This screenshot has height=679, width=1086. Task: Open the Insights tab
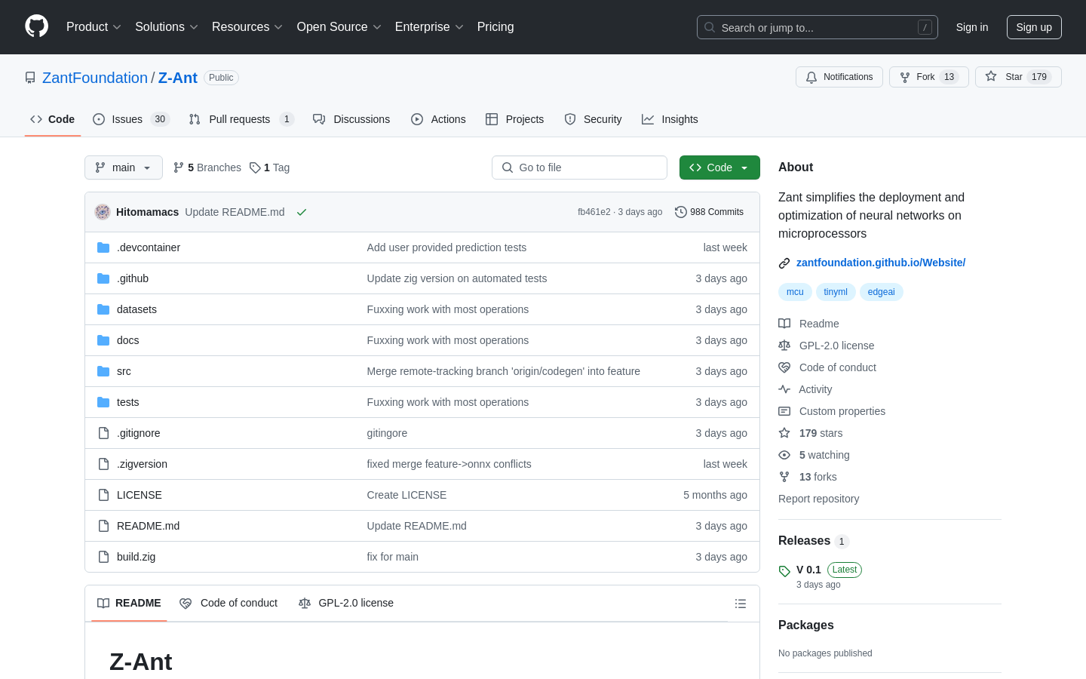670,119
